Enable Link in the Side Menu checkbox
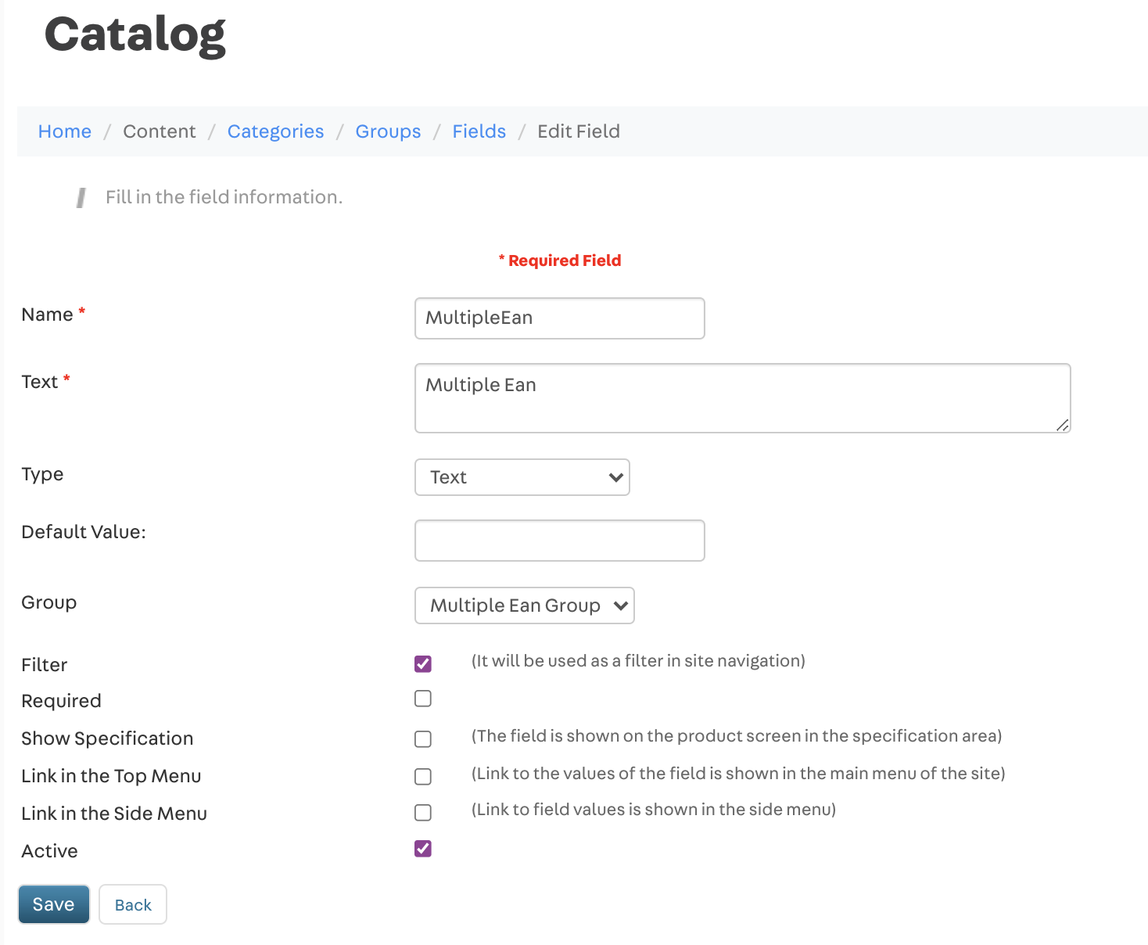This screenshot has width=1148, height=945. (423, 813)
